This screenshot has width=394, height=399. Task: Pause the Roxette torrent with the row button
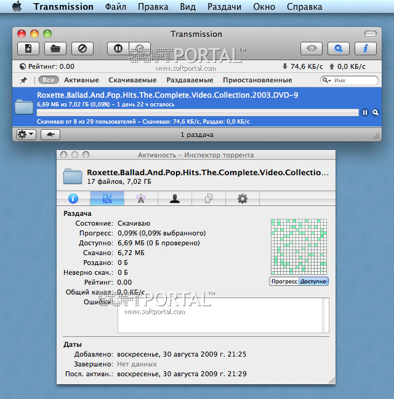coord(365,113)
